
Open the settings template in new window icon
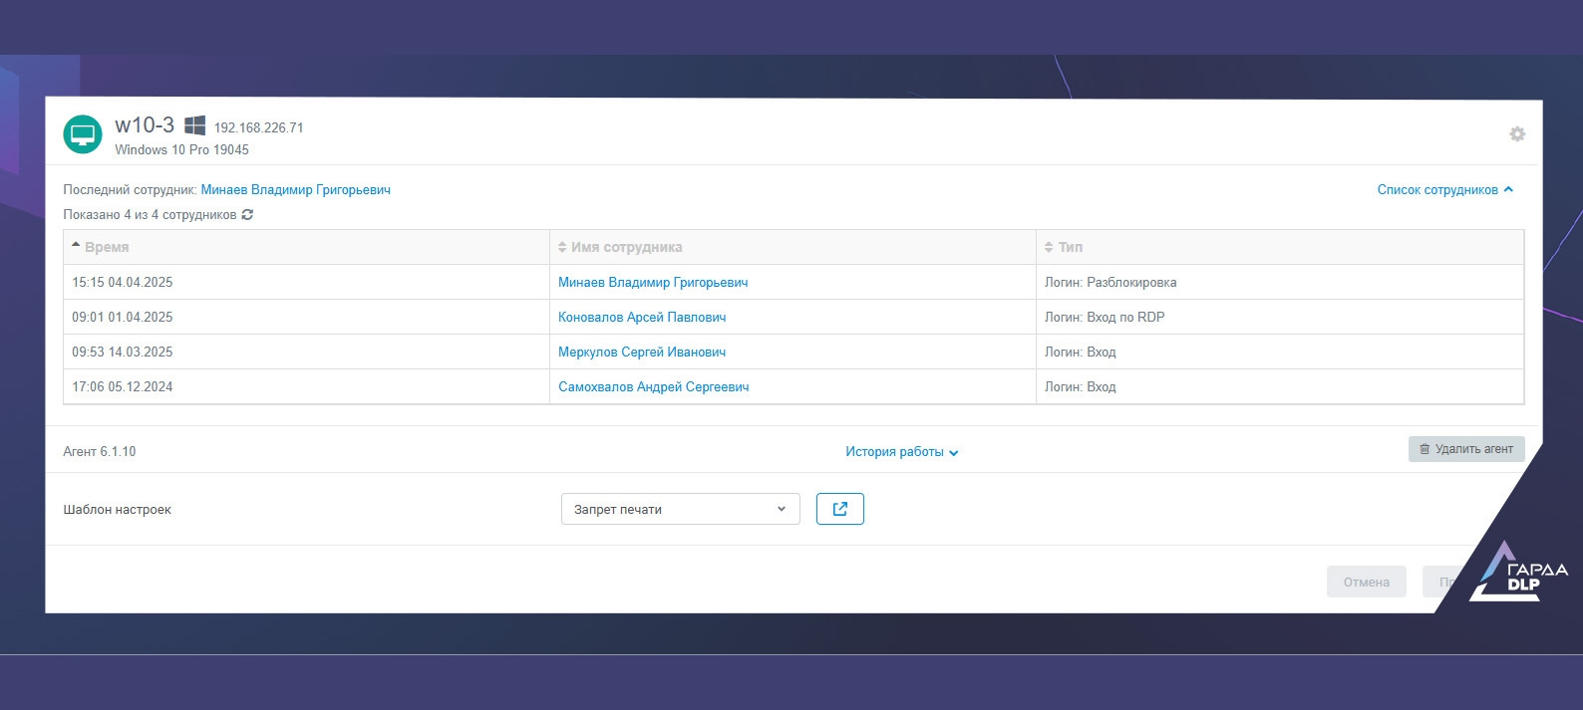pos(840,509)
